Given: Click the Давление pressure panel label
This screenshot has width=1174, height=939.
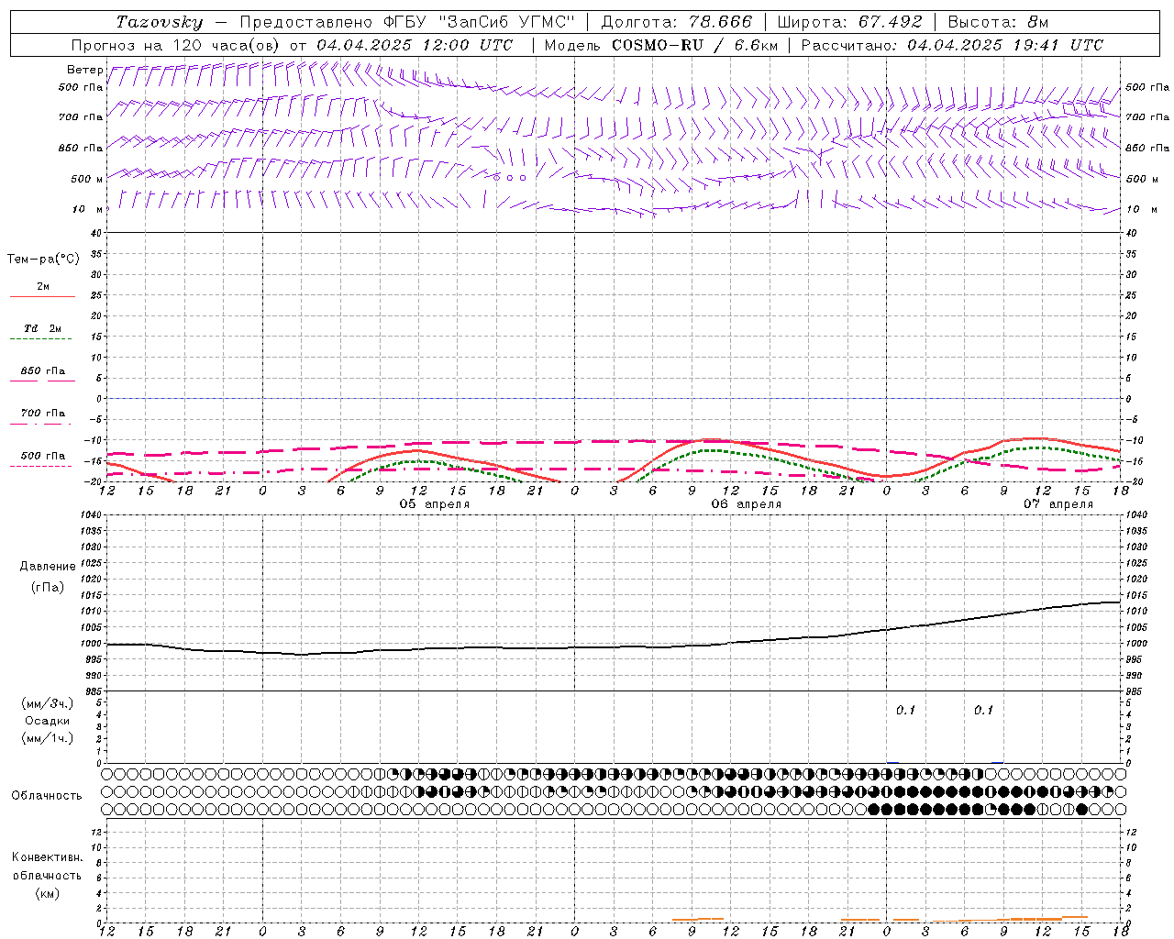Looking at the screenshot, I should tap(48, 567).
